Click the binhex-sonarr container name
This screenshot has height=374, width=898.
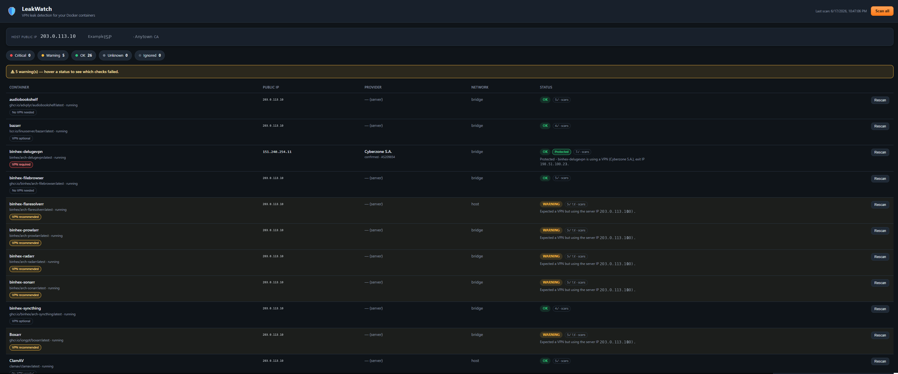click(x=22, y=282)
